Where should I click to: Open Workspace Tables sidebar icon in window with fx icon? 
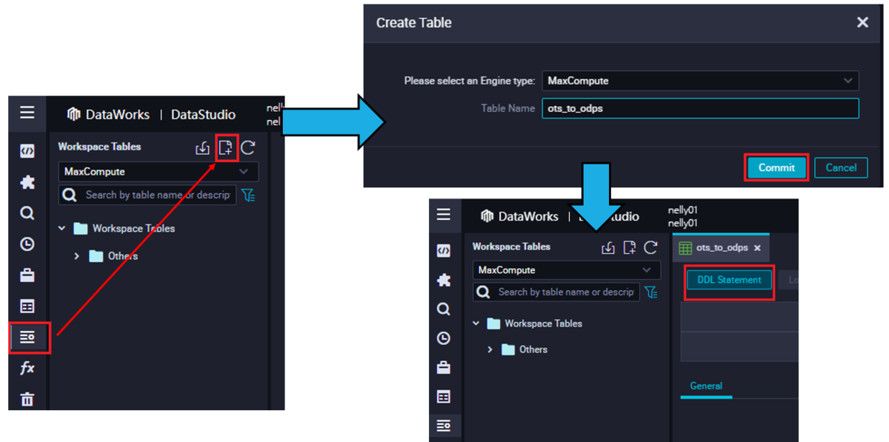[x=27, y=338]
